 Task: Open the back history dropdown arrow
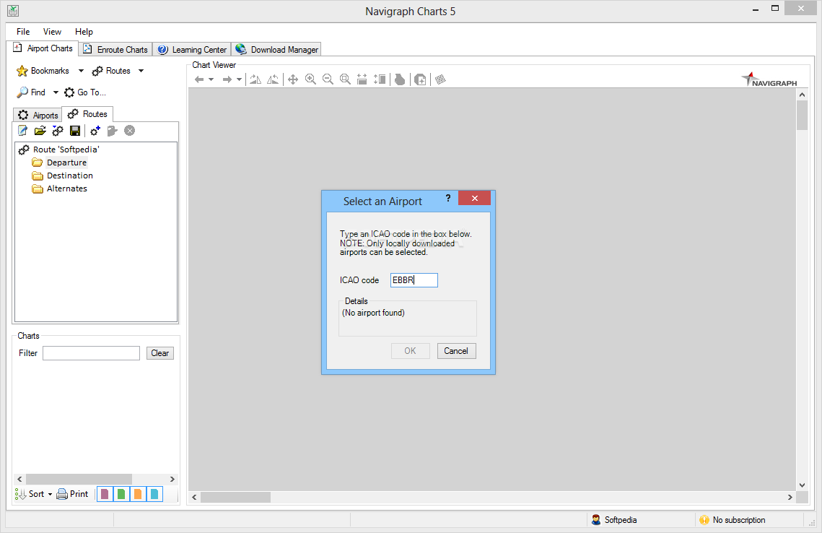click(x=211, y=79)
